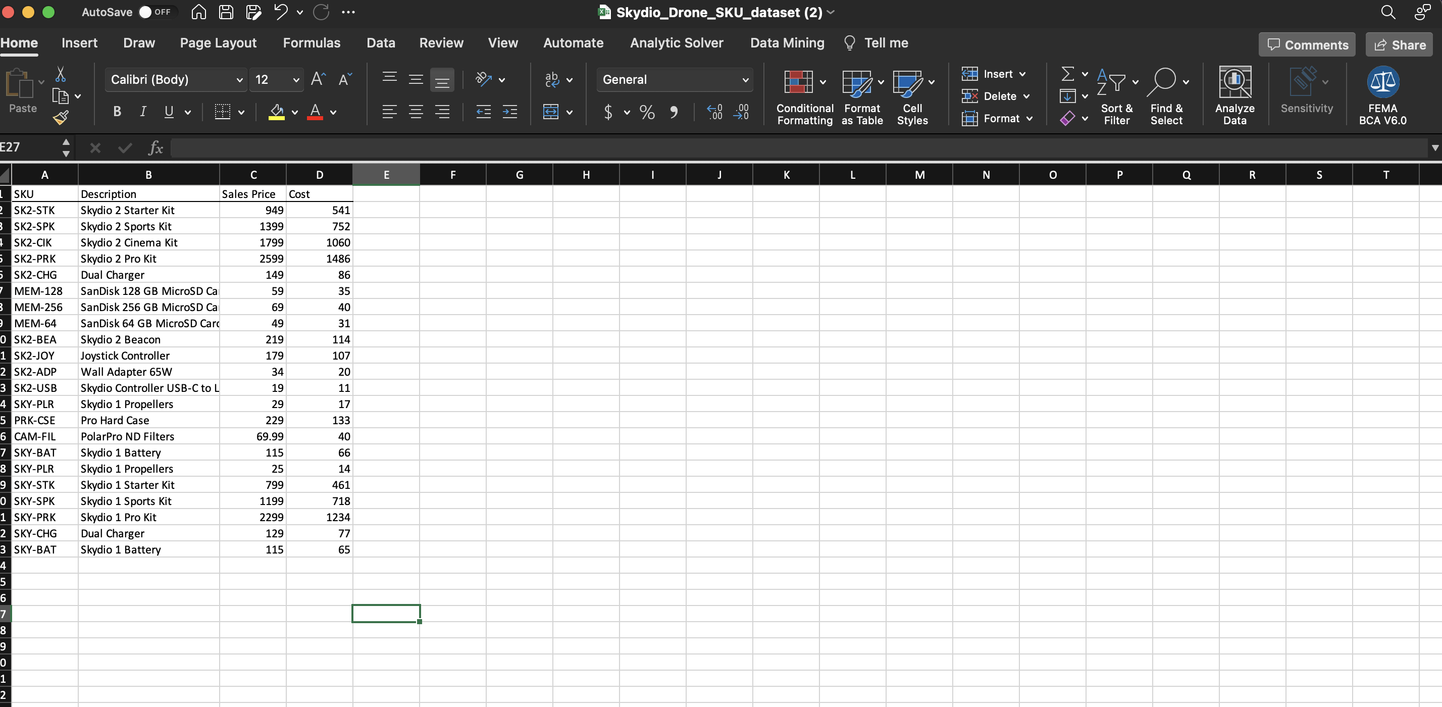Click the Increase Indent icon
The height and width of the screenshot is (707, 1442).
point(510,112)
